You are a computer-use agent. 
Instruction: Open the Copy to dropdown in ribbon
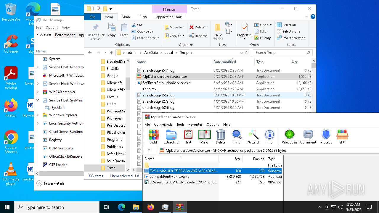(175, 36)
